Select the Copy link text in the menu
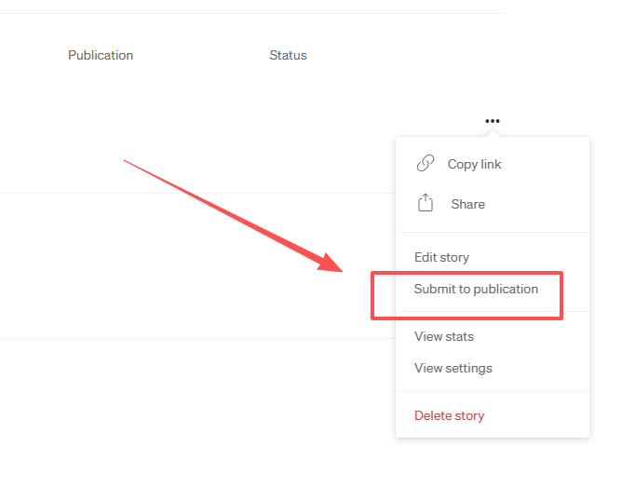This screenshot has width=622, height=501. (474, 164)
